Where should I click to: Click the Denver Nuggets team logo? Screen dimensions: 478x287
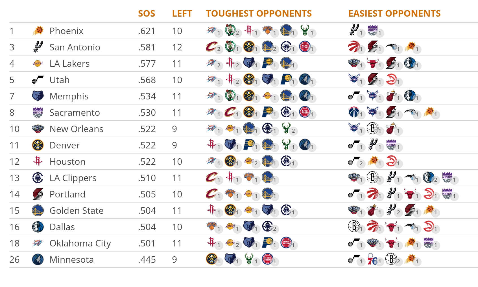(38, 145)
